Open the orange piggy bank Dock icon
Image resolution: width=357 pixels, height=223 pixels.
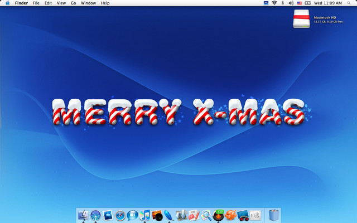(x=230, y=215)
